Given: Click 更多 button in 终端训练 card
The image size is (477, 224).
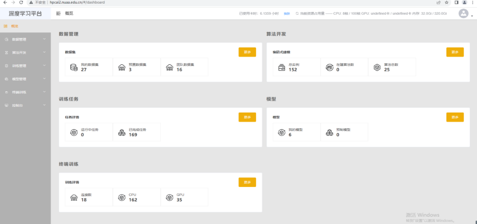Looking at the screenshot, I should point(247,182).
